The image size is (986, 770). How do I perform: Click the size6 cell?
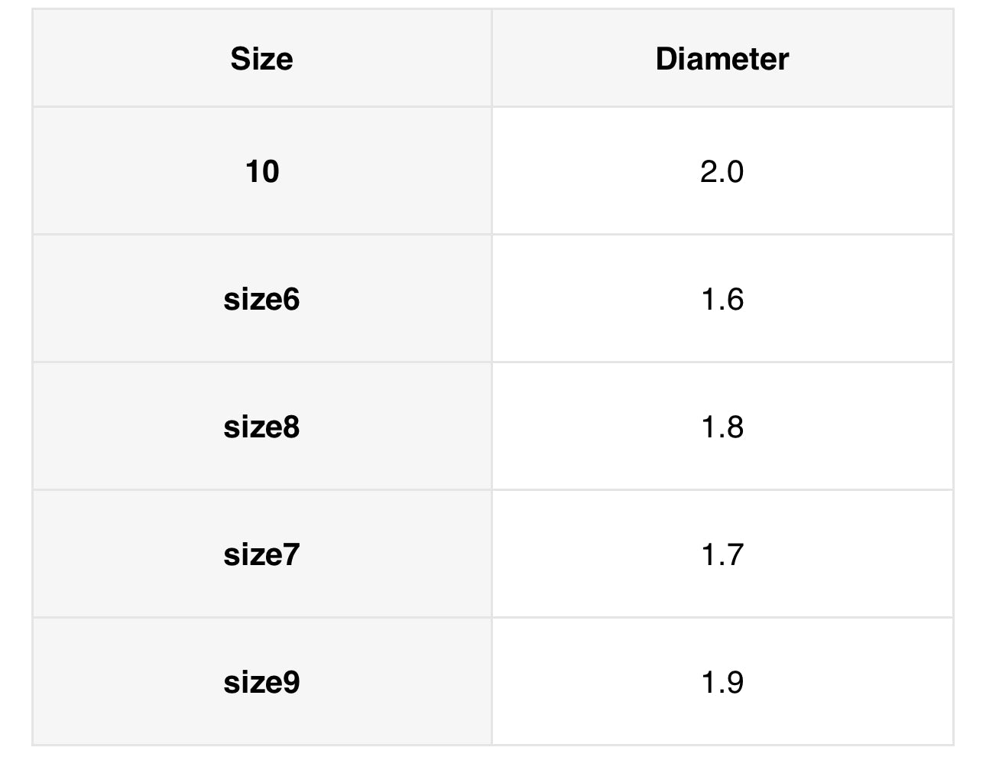click(x=261, y=299)
